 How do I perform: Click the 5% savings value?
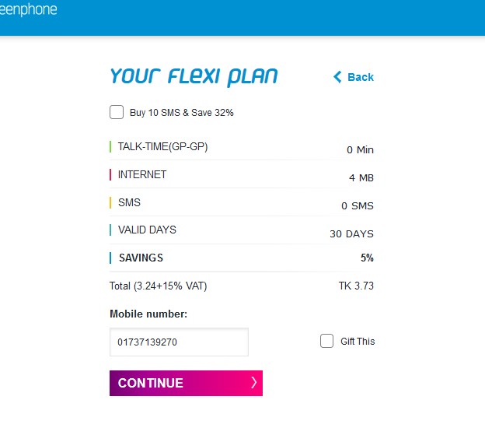point(366,258)
